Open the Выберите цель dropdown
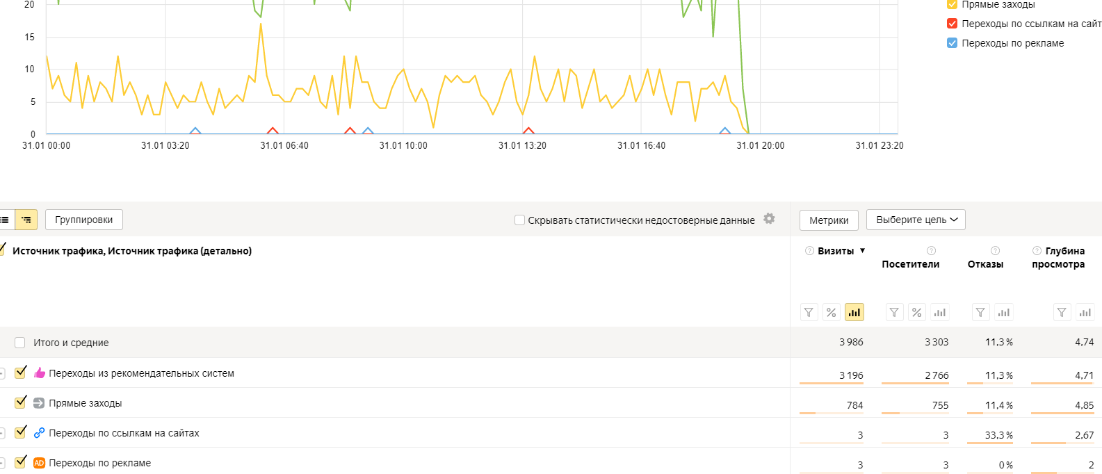The width and height of the screenshot is (1102, 474). (x=916, y=220)
